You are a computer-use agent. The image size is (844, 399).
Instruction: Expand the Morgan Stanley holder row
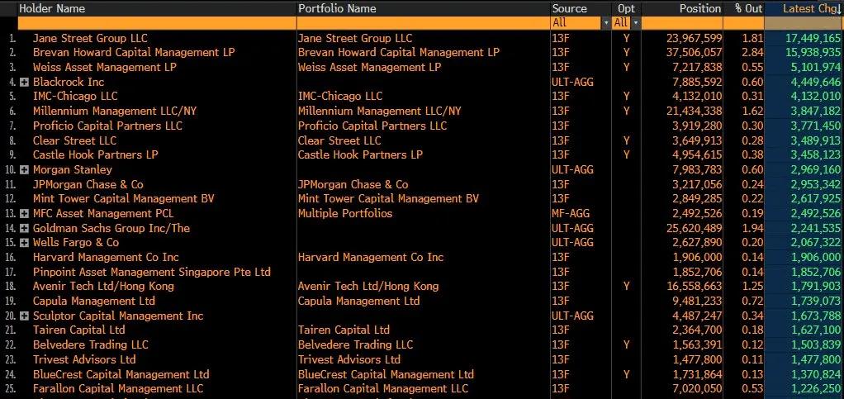[x=24, y=169]
